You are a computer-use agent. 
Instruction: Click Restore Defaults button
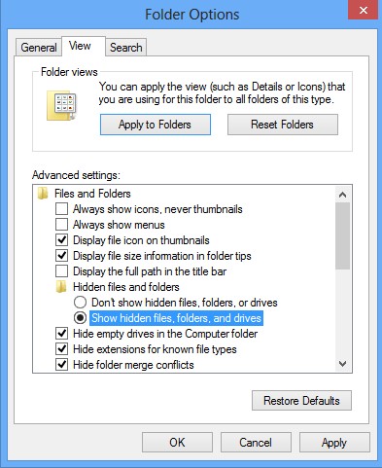click(301, 401)
